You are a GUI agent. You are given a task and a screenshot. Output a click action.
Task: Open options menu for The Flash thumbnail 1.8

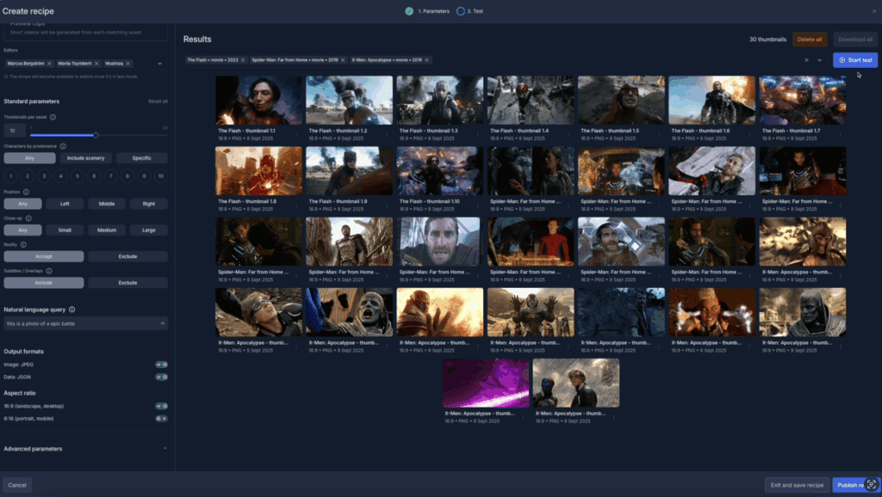[x=296, y=206]
